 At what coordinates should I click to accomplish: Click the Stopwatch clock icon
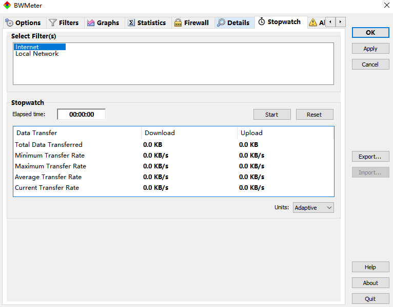coord(262,21)
